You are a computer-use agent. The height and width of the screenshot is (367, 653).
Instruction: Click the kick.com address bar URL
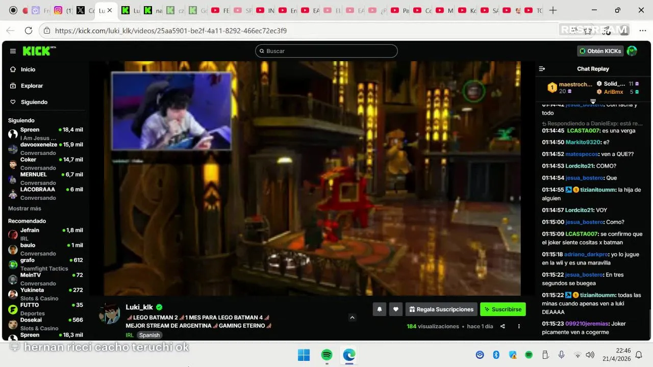(170, 31)
